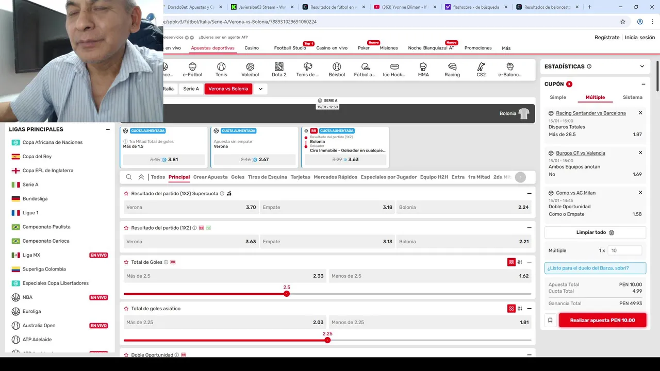Collapse the Ligas Principales panel
Image resolution: width=660 pixels, height=371 pixels.
(x=108, y=129)
